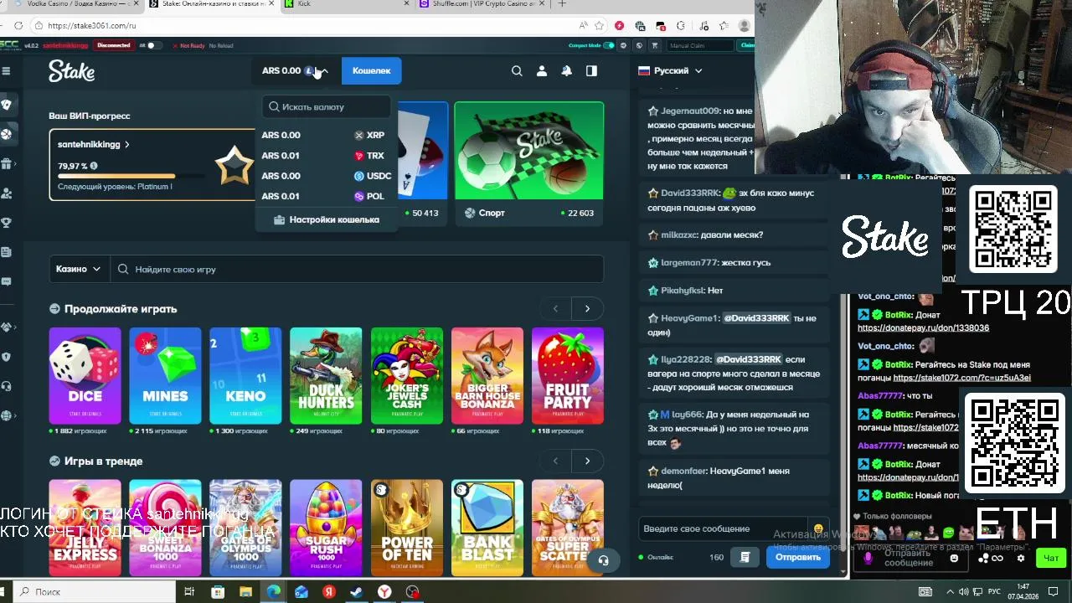
Task: Open the Keno game thumbnail
Action: [x=245, y=376]
